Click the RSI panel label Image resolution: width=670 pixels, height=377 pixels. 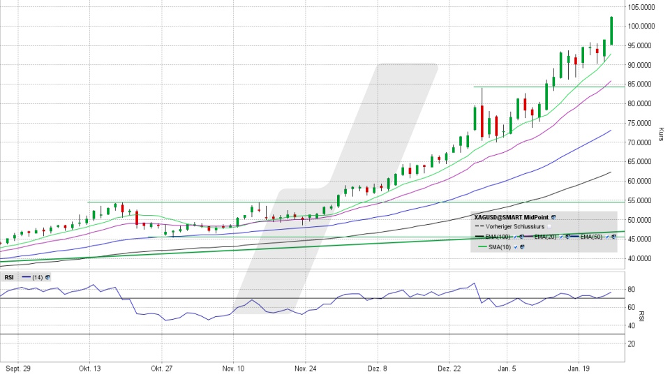(x=9, y=277)
